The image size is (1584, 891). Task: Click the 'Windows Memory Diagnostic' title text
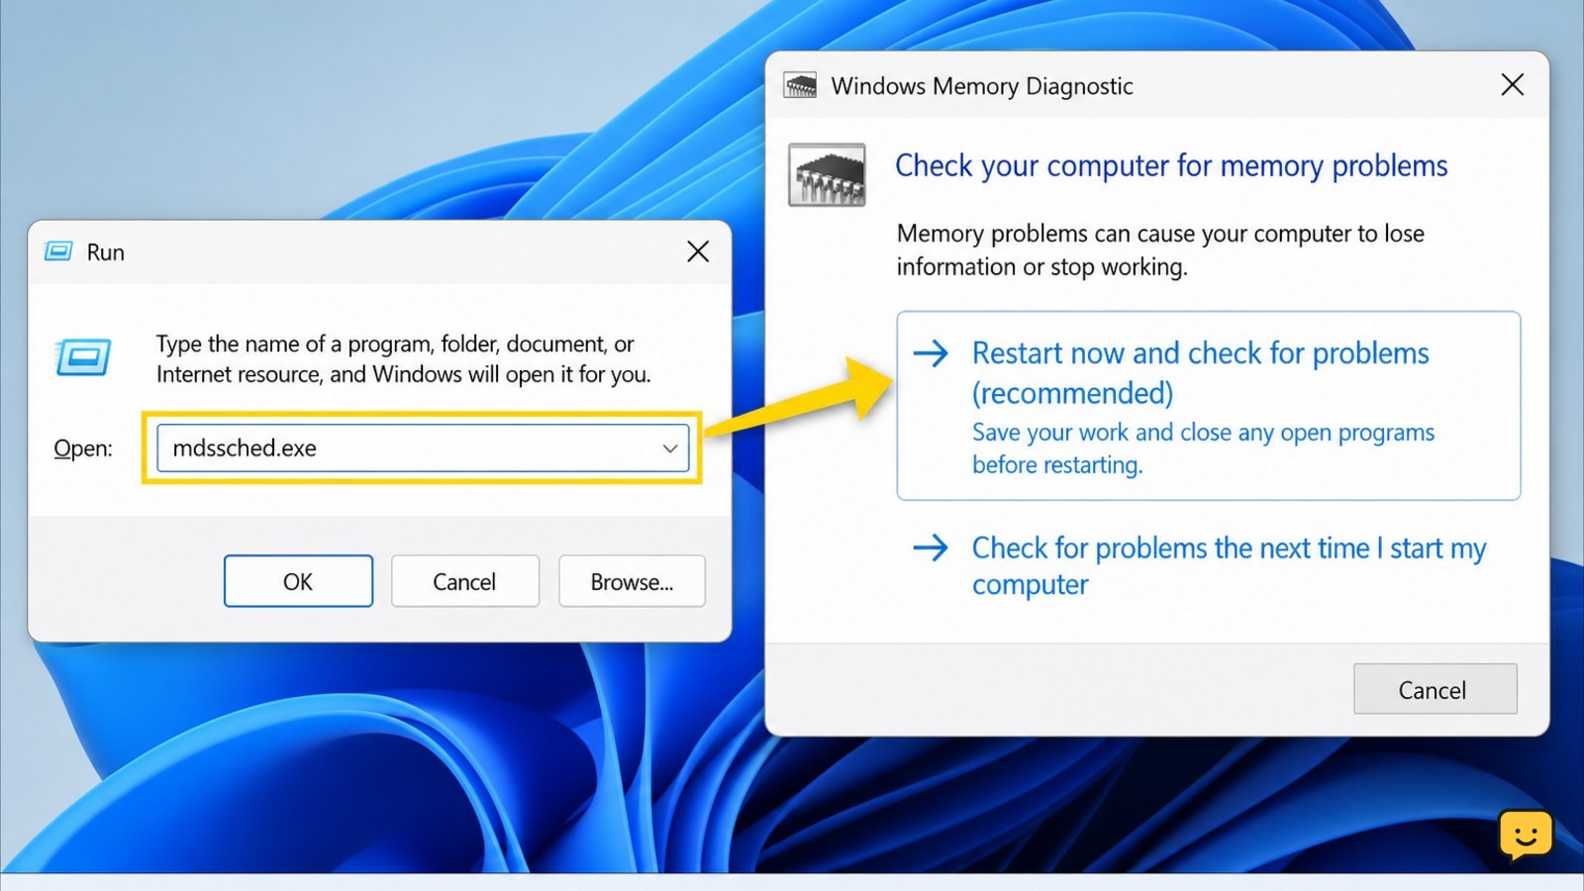(x=982, y=86)
